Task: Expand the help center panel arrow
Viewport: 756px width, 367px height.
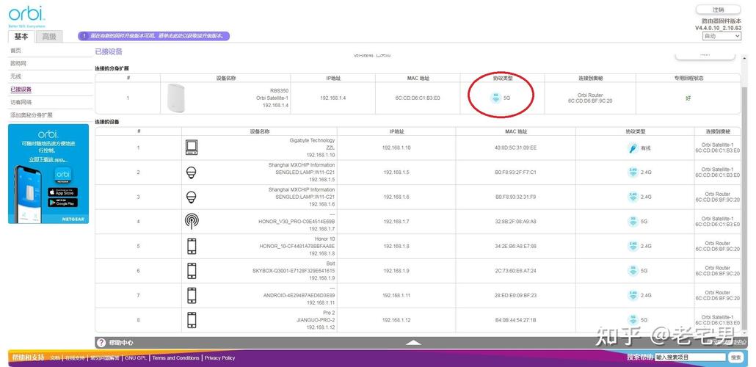Action: click(x=413, y=342)
